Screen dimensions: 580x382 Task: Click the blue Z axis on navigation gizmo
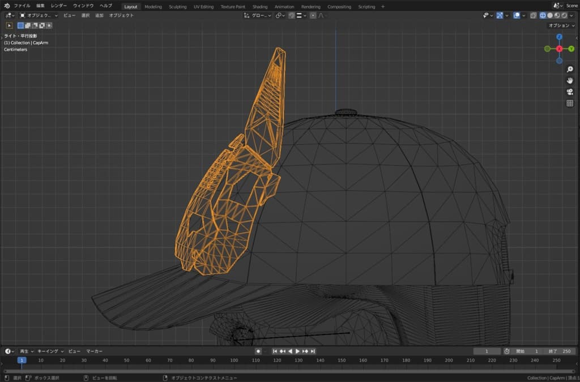pos(559,37)
